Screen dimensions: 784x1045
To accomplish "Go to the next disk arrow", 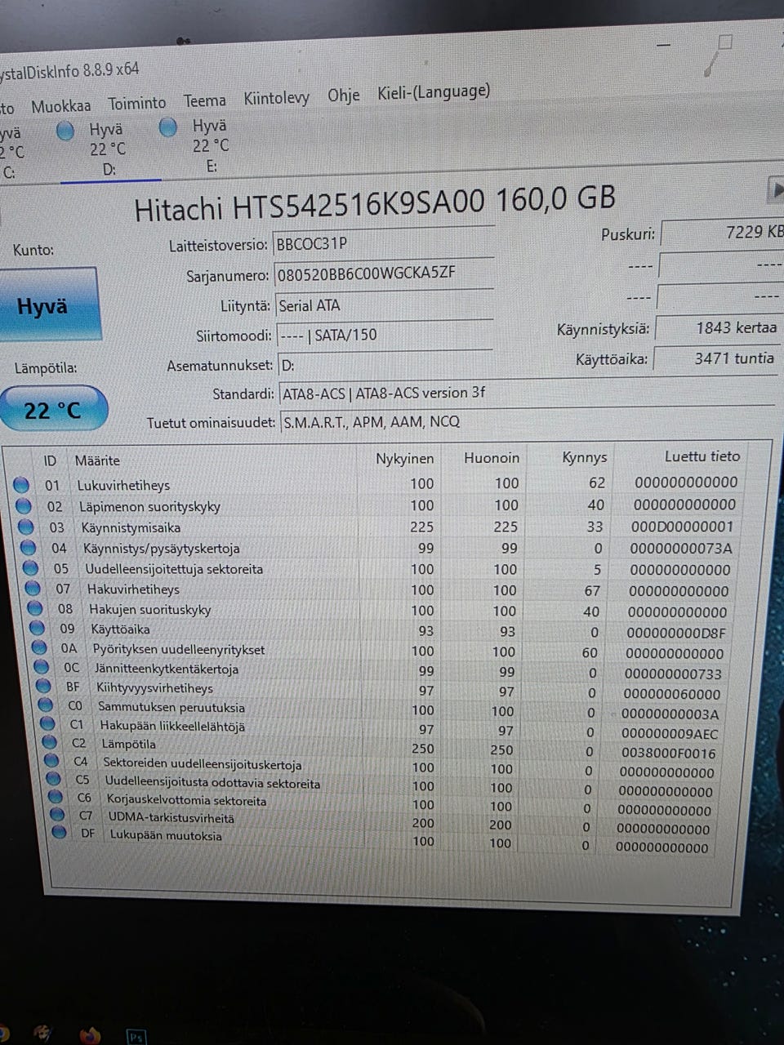I will (776, 190).
